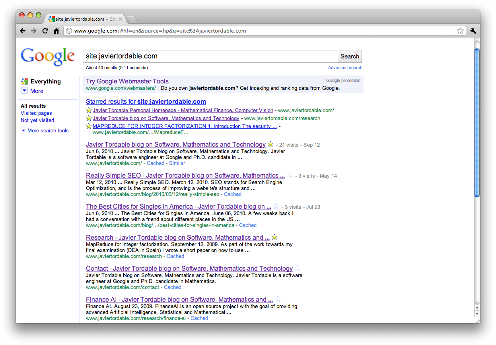Click the site icon in the address bar

[x=69, y=31]
